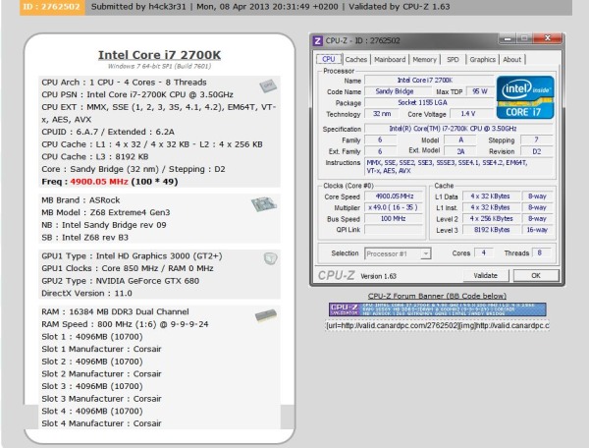Click the CPU PSN line text
Image resolution: width=589 pixels, height=448 pixels.
(x=137, y=94)
